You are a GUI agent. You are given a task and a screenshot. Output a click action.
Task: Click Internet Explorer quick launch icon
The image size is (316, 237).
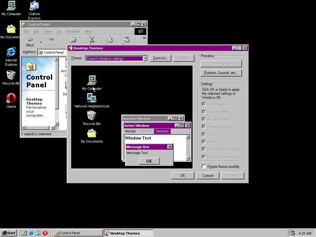[31, 233]
